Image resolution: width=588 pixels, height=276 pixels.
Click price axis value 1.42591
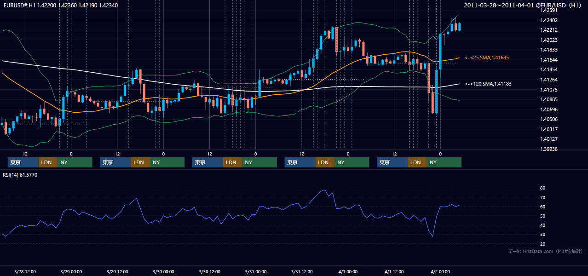tap(548, 10)
